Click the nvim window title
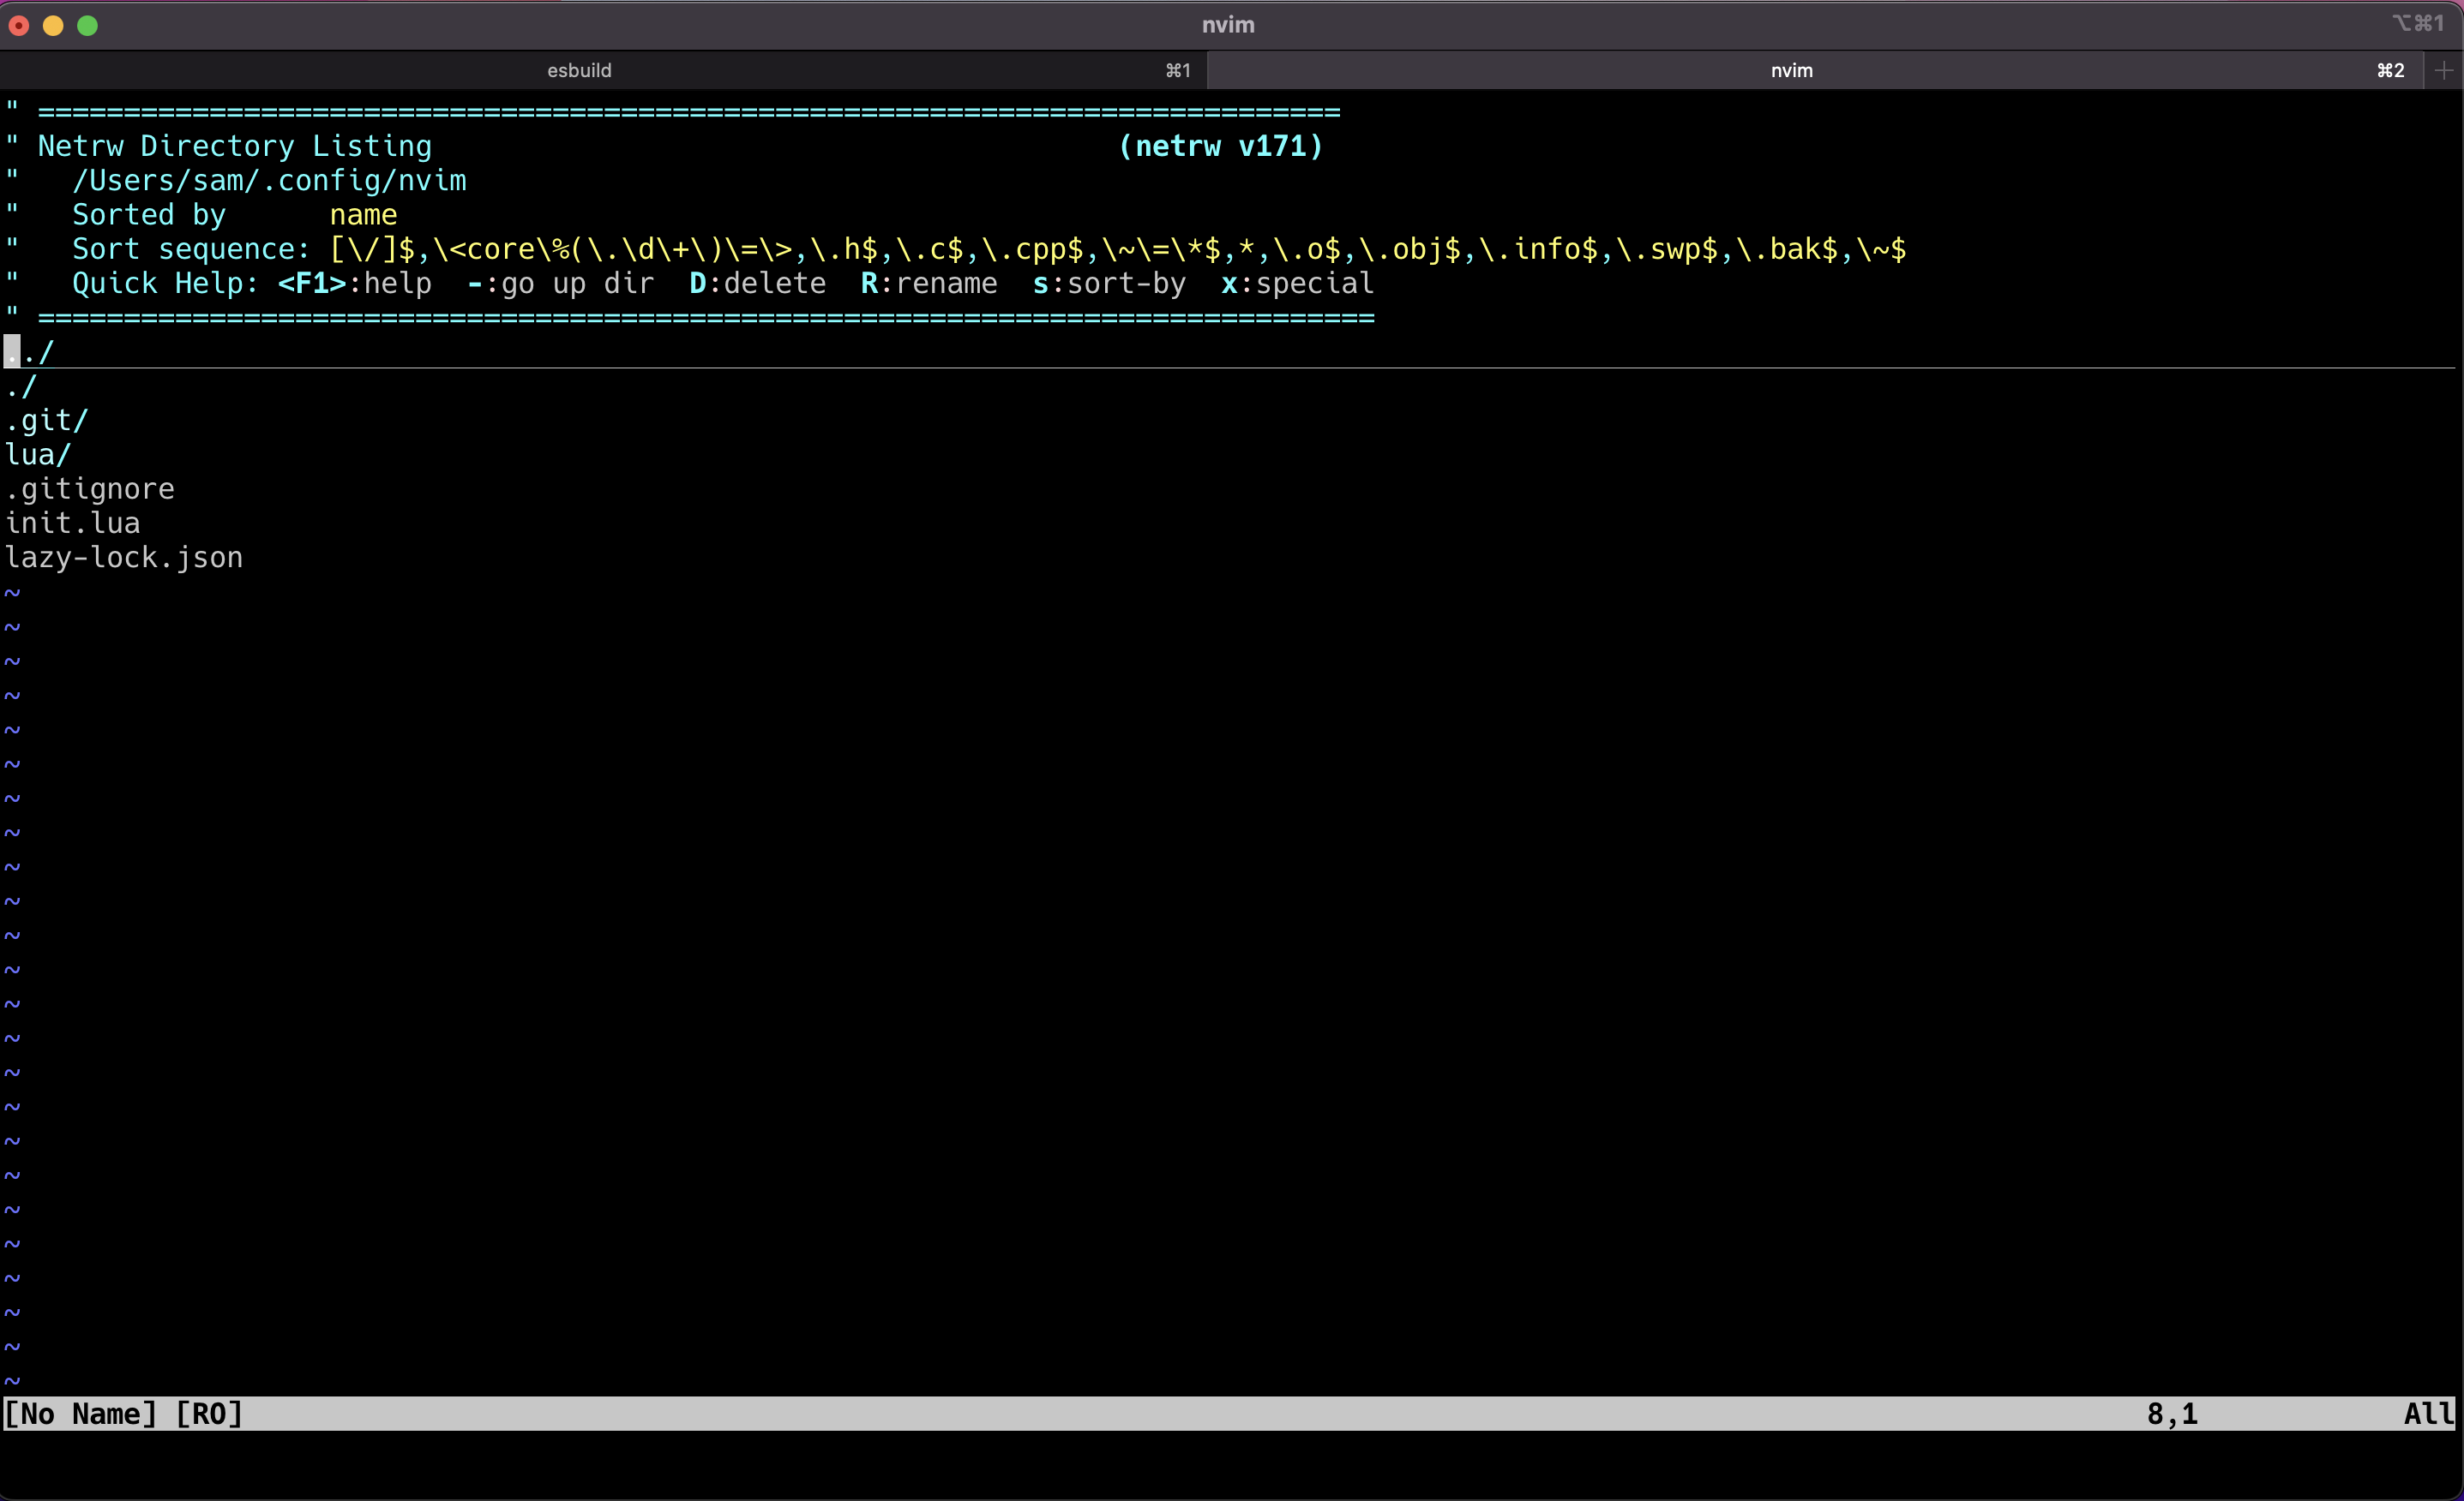This screenshot has height=1501, width=2464. (x=1228, y=25)
